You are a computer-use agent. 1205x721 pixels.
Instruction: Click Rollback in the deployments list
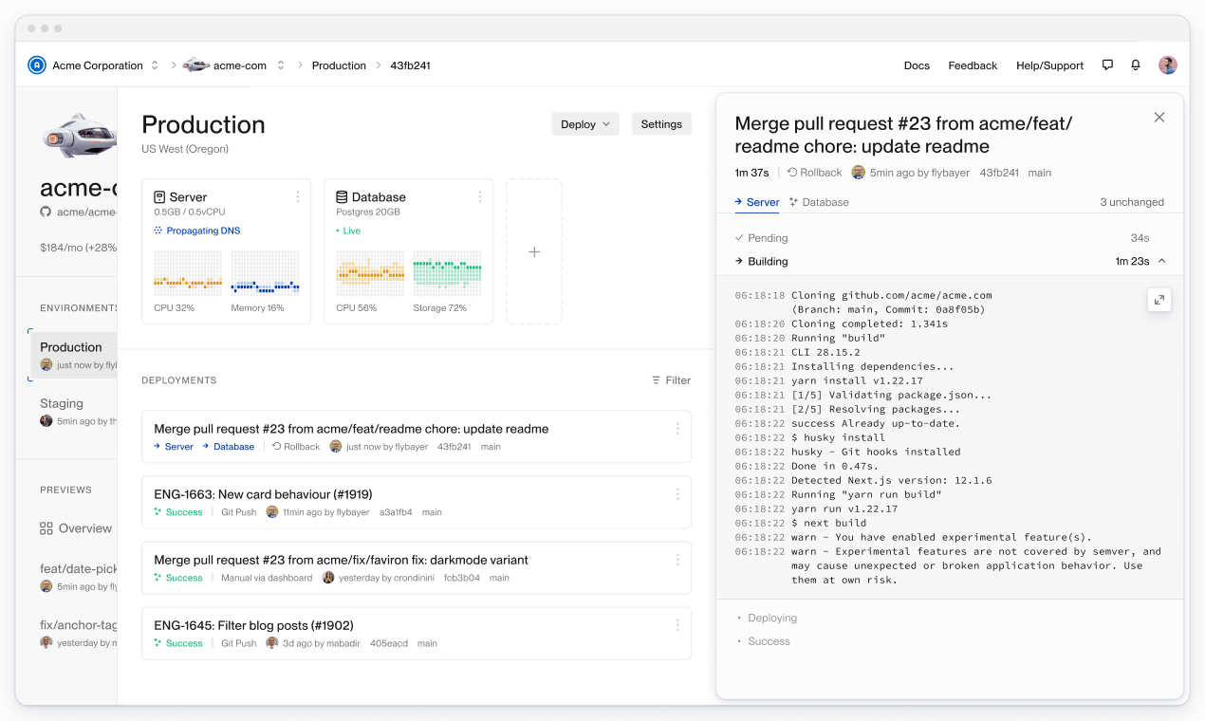pos(296,447)
